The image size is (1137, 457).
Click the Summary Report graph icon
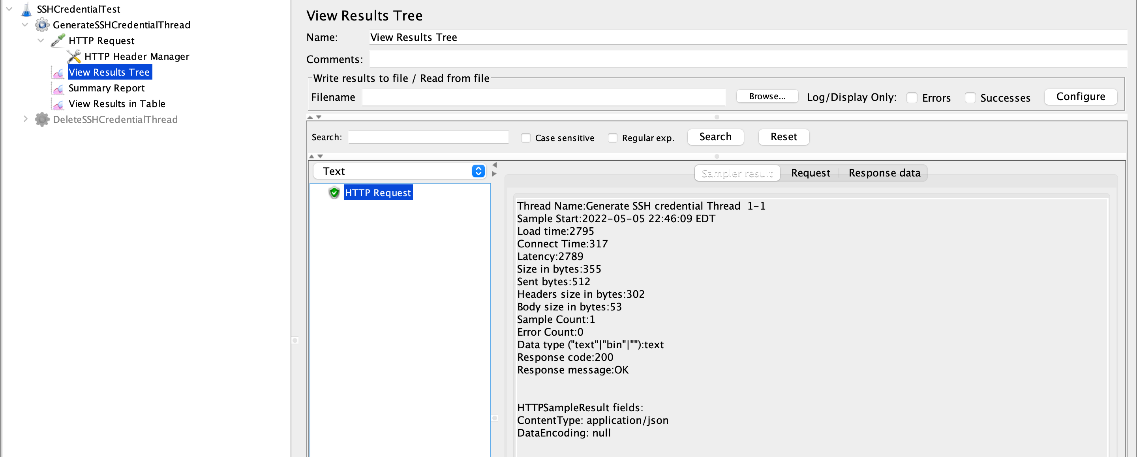click(58, 89)
